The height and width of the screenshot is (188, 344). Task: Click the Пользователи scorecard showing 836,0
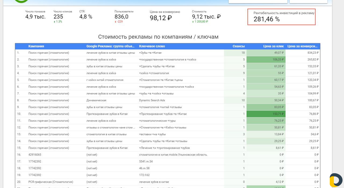pos(124,16)
